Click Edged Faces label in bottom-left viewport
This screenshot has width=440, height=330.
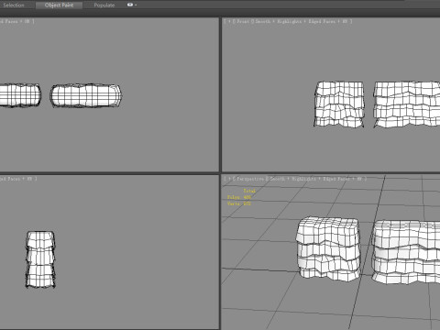11,179
